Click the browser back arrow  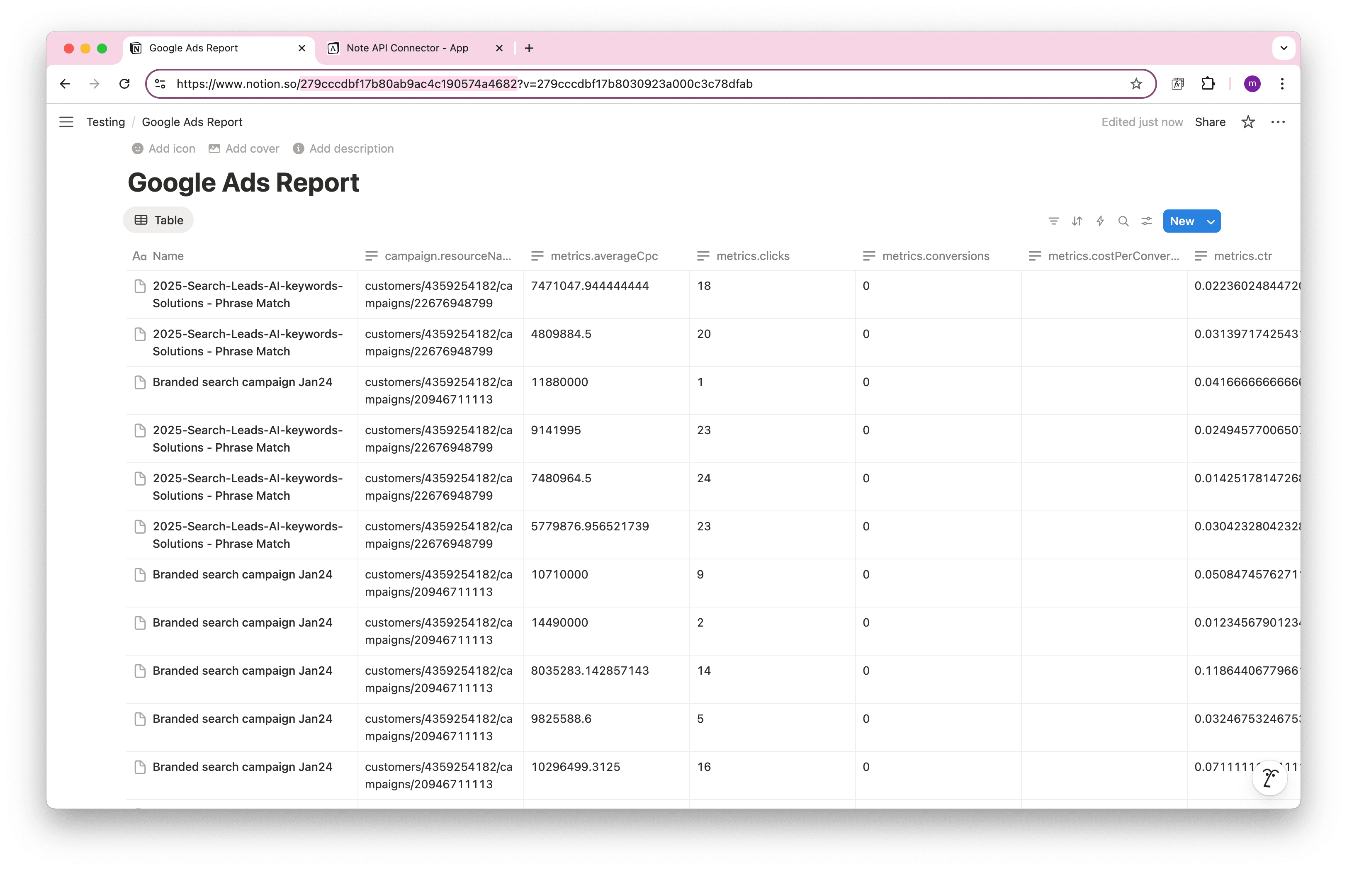(x=65, y=84)
